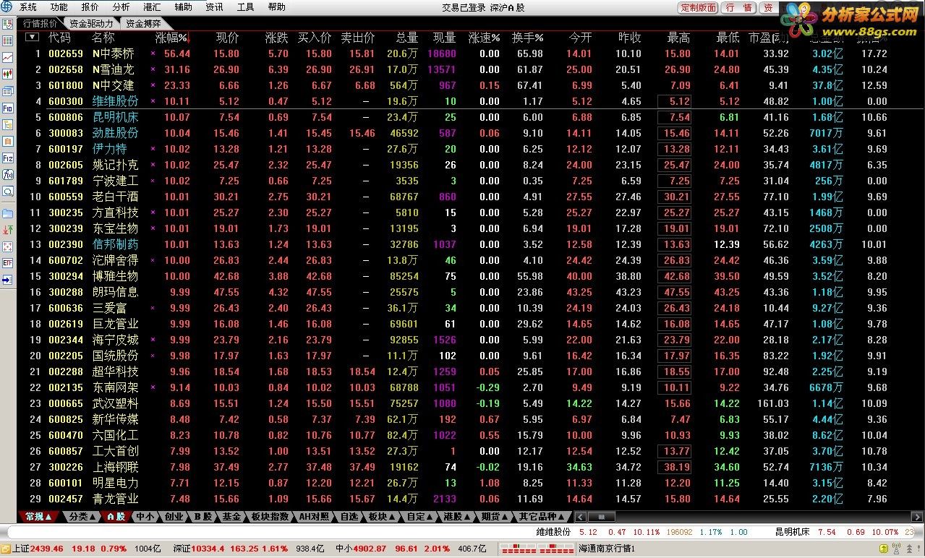The width and height of the screenshot is (925, 558).
Task: Open the 报价 menu
Action: coord(90,7)
